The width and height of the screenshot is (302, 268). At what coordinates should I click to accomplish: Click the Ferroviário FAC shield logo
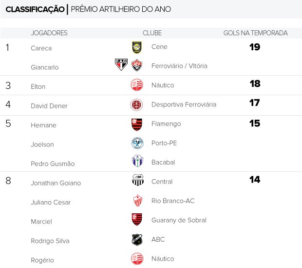[x=121, y=64]
